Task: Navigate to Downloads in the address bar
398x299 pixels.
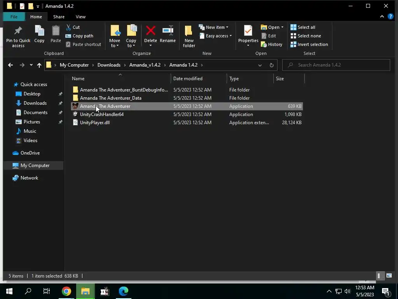Action: coord(109,65)
